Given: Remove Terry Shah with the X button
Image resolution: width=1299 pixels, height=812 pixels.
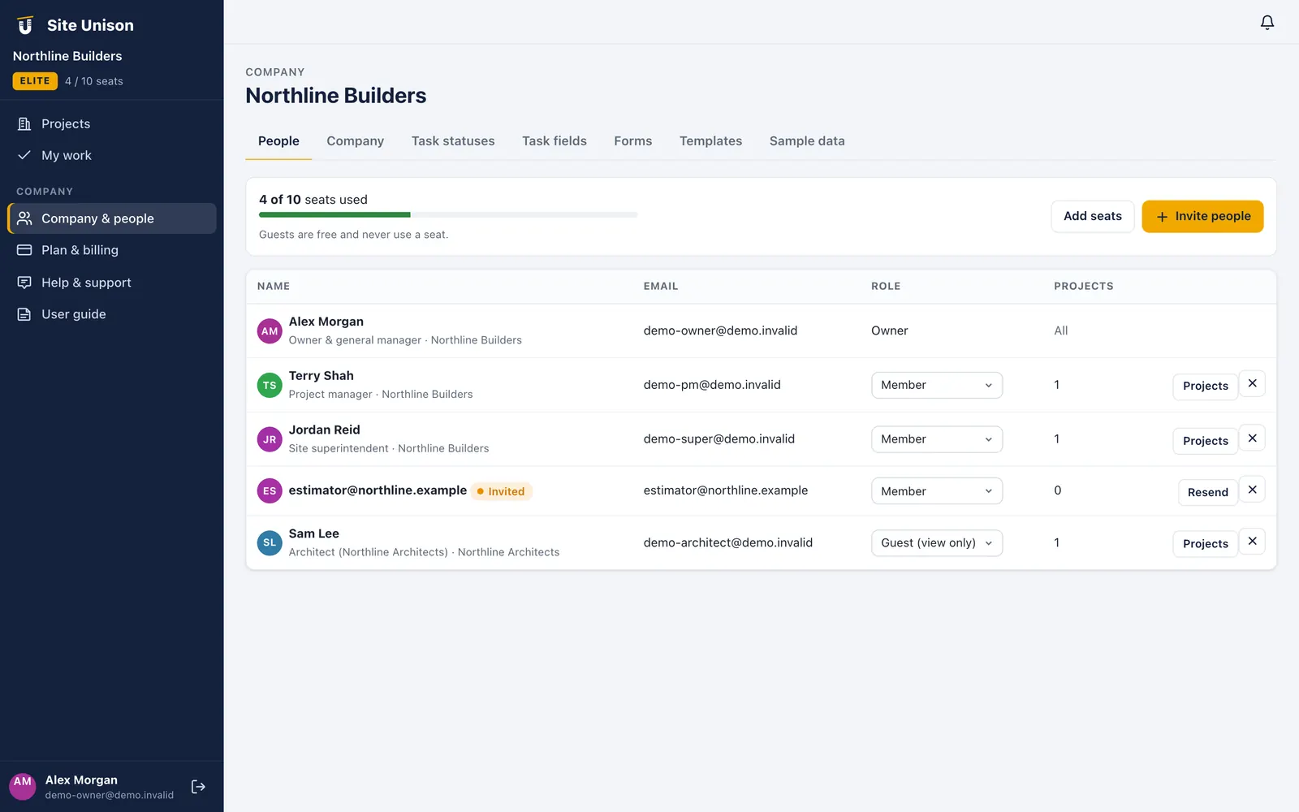Looking at the screenshot, I should pos(1252,383).
